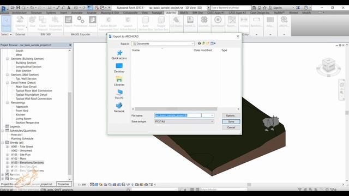Switch to the Properties panel tab
Viewport: 349px width, 196px height.
click(x=63, y=184)
